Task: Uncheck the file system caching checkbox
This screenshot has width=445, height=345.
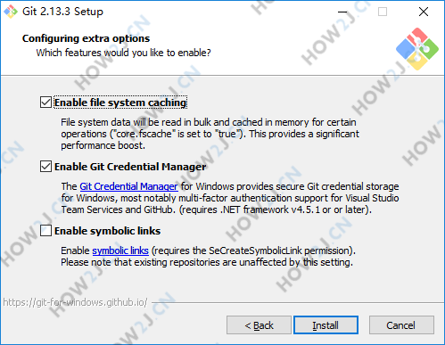Action: (x=45, y=103)
